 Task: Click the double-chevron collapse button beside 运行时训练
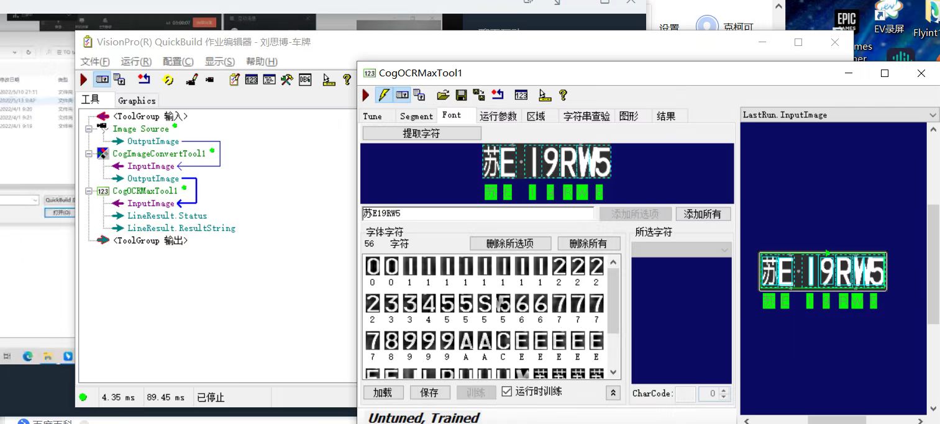(x=613, y=392)
